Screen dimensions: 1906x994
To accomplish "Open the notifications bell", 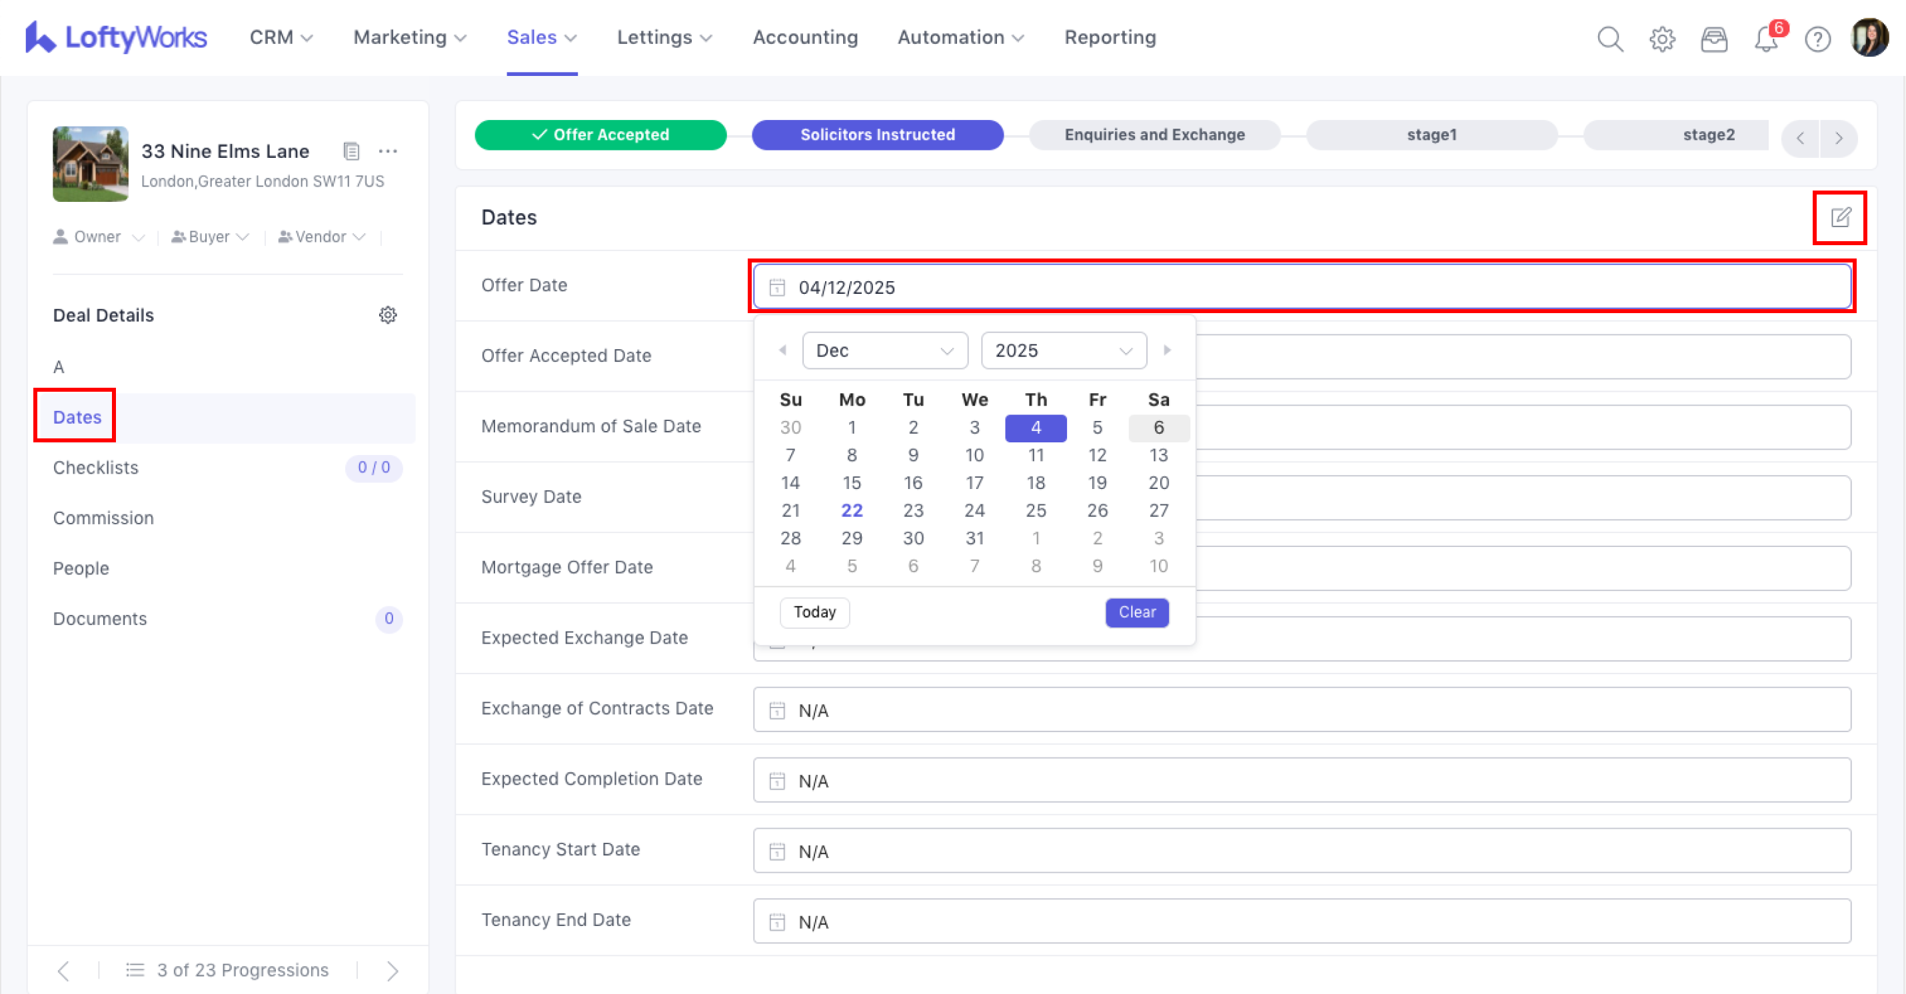I will (1766, 38).
